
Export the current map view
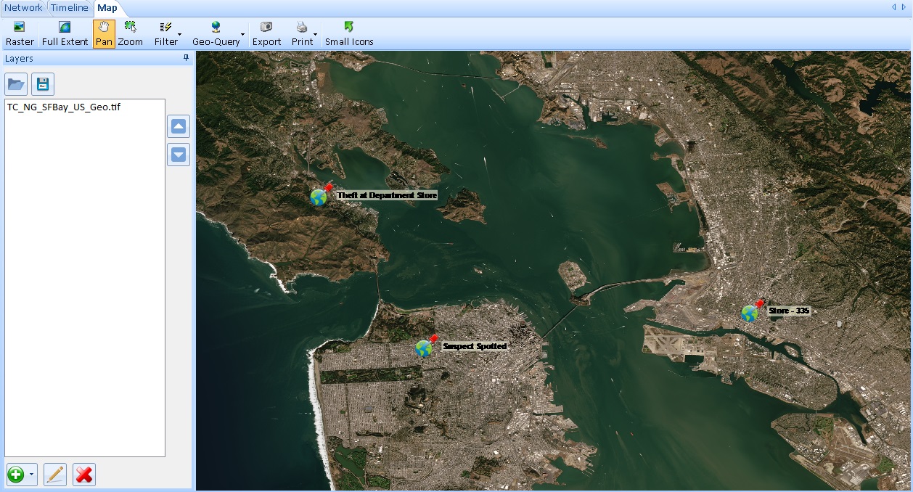[266, 30]
